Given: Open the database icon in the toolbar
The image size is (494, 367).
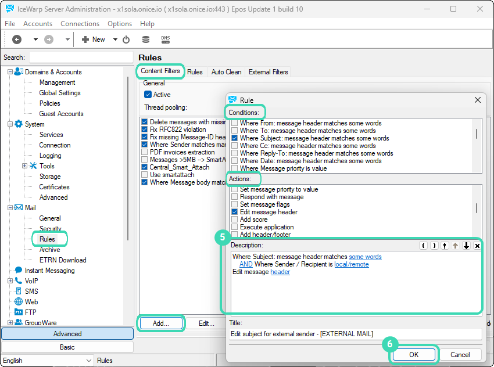Looking at the screenshot, I should coord(145,39).
